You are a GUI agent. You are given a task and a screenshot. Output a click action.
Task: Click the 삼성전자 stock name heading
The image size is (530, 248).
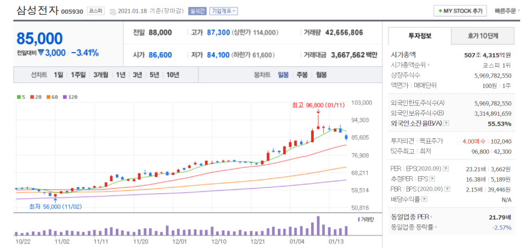37,10
